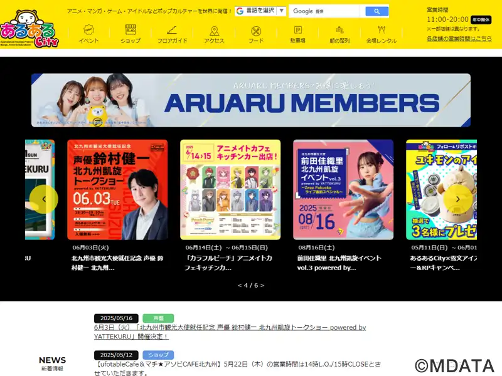Open the ショップ shop icon
Screen dimensions: 502x376
point(131,30)
